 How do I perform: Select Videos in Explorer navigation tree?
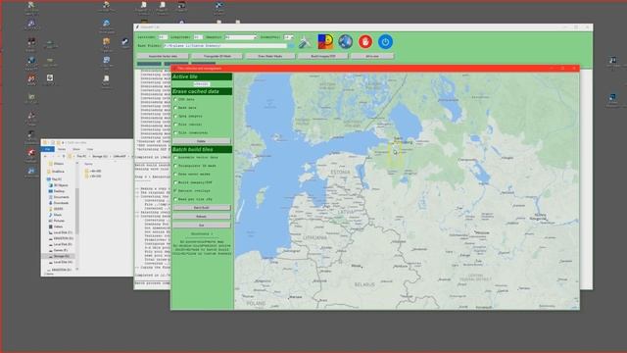pos(59,227)
